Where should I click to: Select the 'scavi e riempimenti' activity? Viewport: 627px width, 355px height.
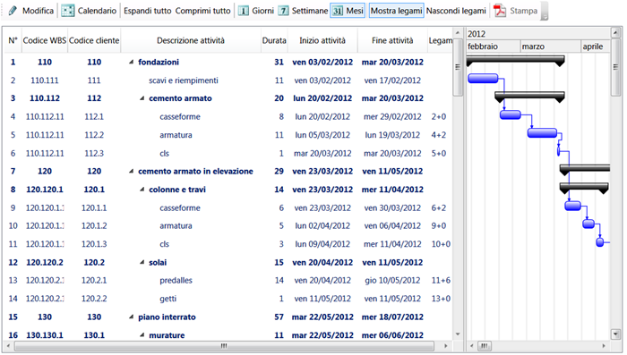pos(184,80)
